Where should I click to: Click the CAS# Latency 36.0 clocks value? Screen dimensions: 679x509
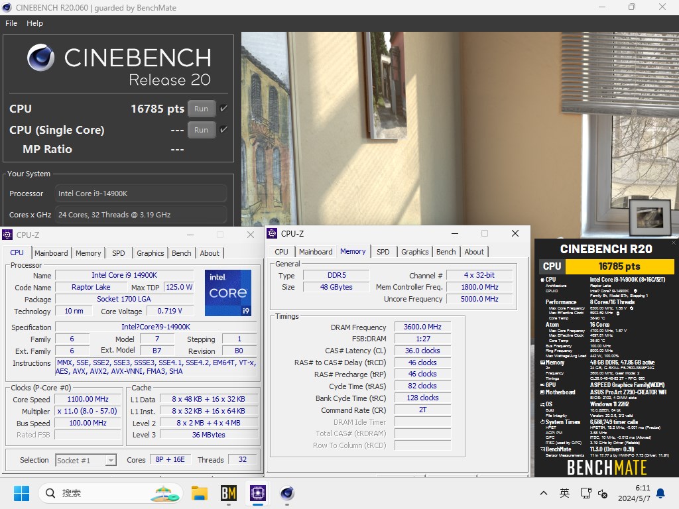point(422,351)
